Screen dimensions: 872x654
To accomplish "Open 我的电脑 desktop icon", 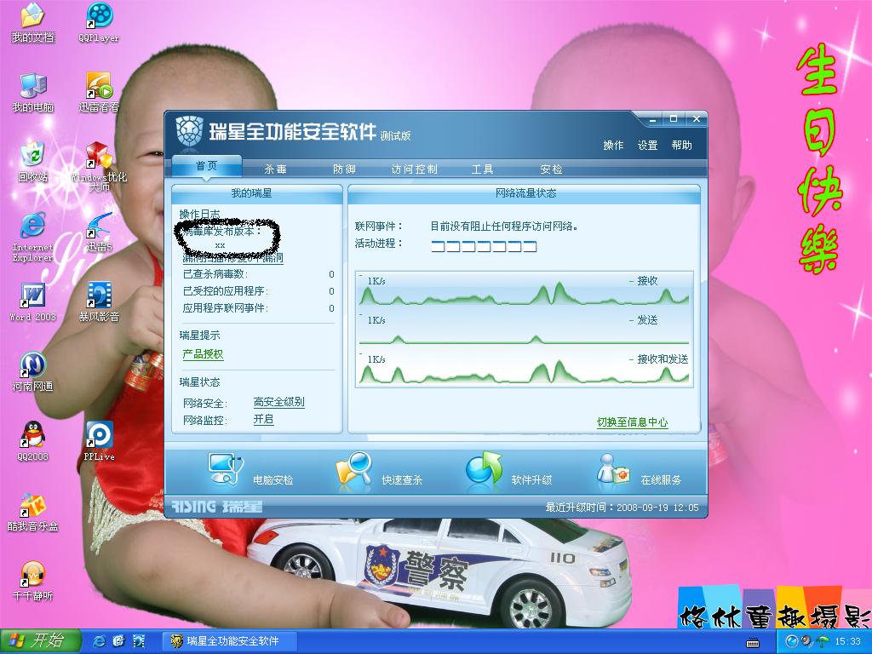I will [33, 92].
